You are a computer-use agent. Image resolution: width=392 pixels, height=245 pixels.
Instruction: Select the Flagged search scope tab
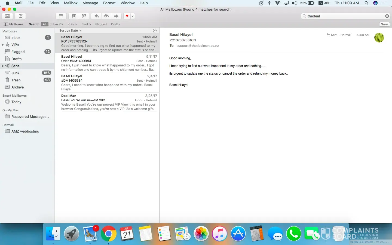[x=101, y=24]
